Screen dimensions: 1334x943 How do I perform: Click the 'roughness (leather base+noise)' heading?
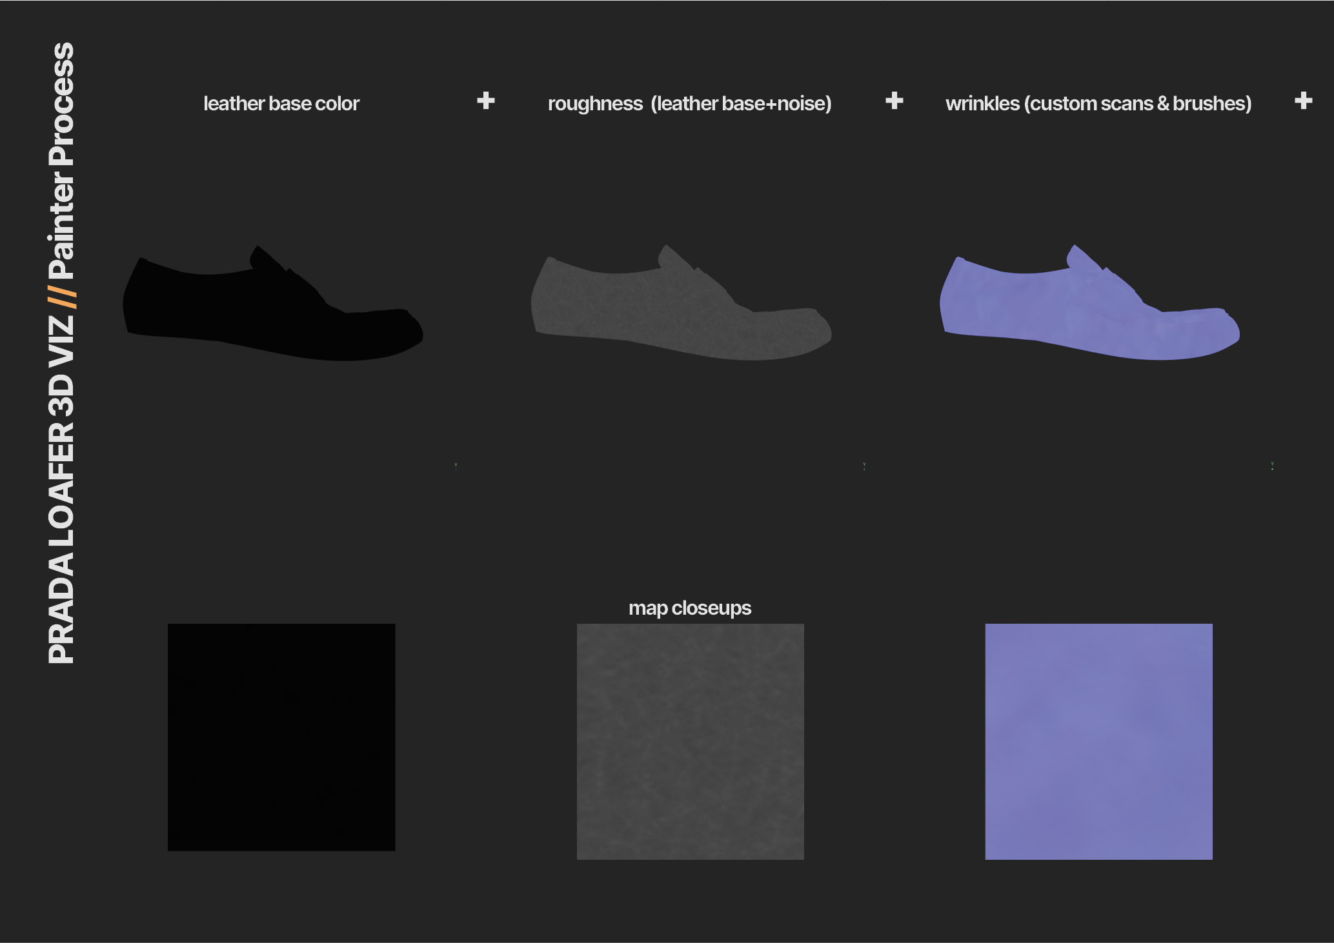tap(689, 104)
